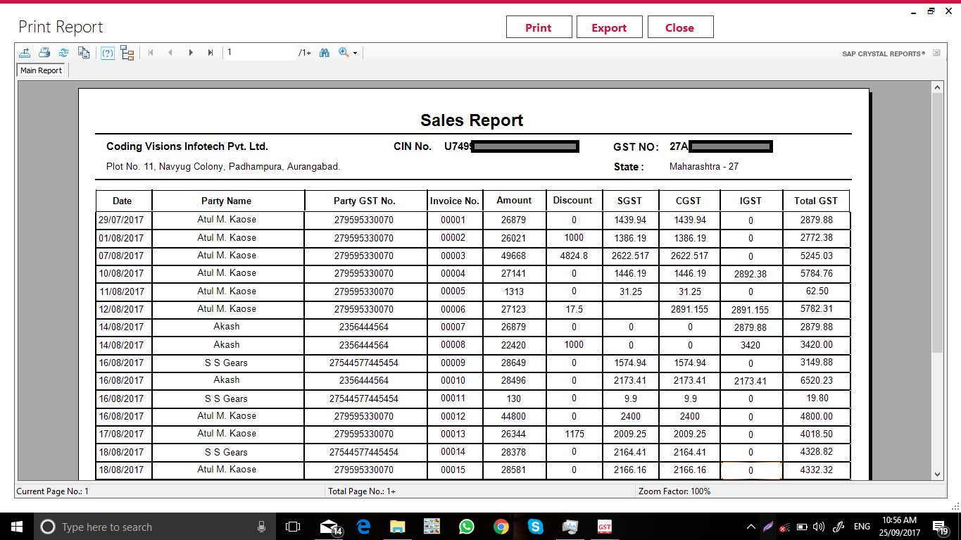Toggle the Parameter Panel icon
This screenshot has height=540, width=961.
coord(107,52)
